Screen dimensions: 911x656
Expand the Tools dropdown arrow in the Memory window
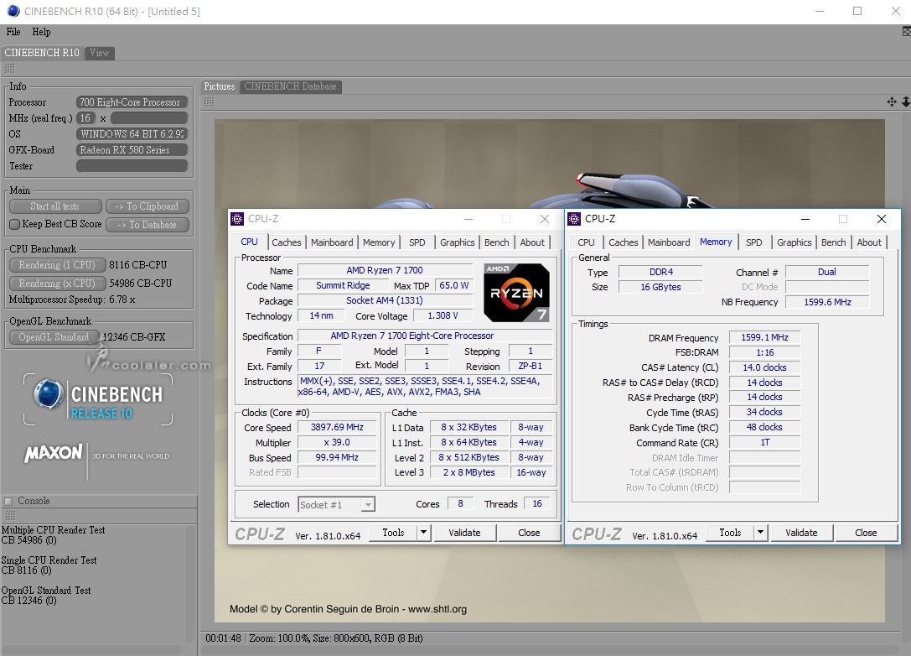click(x=760, y=533)
